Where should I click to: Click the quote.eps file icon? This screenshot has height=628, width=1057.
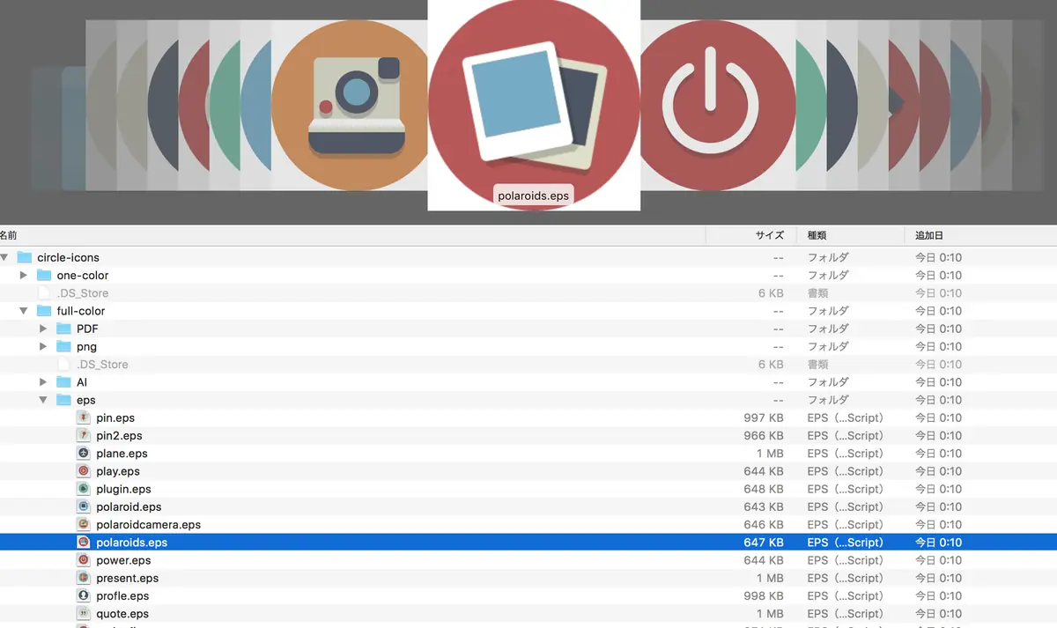click(x=84, y=613)
